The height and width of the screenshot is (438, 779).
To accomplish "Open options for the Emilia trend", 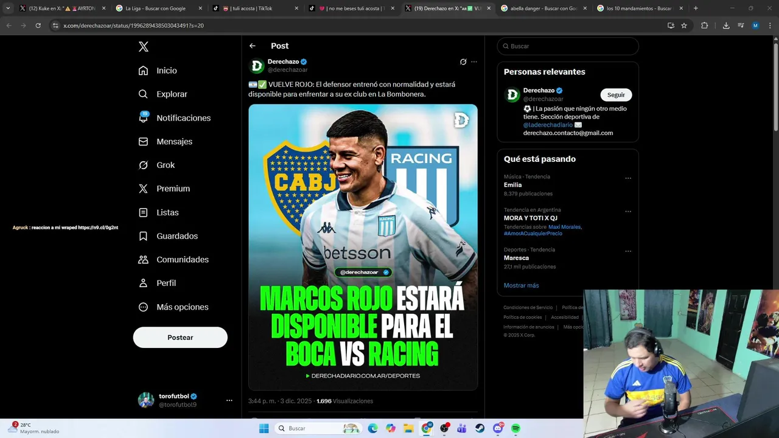I will coord(628,178).
